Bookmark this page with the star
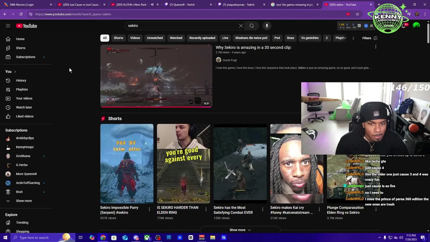430x242 pixels. click(x=357, y=14)
